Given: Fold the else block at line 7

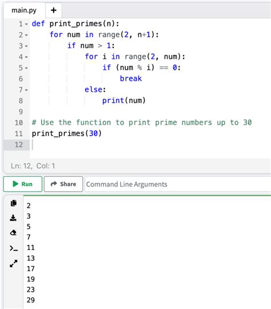Looking at the screenshot, I should coord(26,90).
